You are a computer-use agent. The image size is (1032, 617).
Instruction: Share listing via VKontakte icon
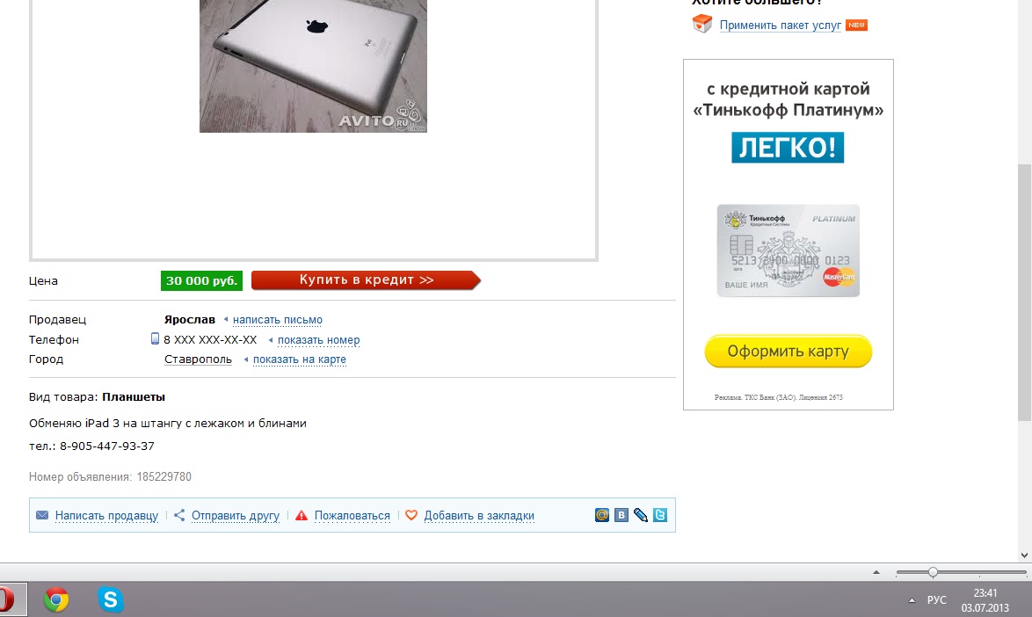coord(621,515)
